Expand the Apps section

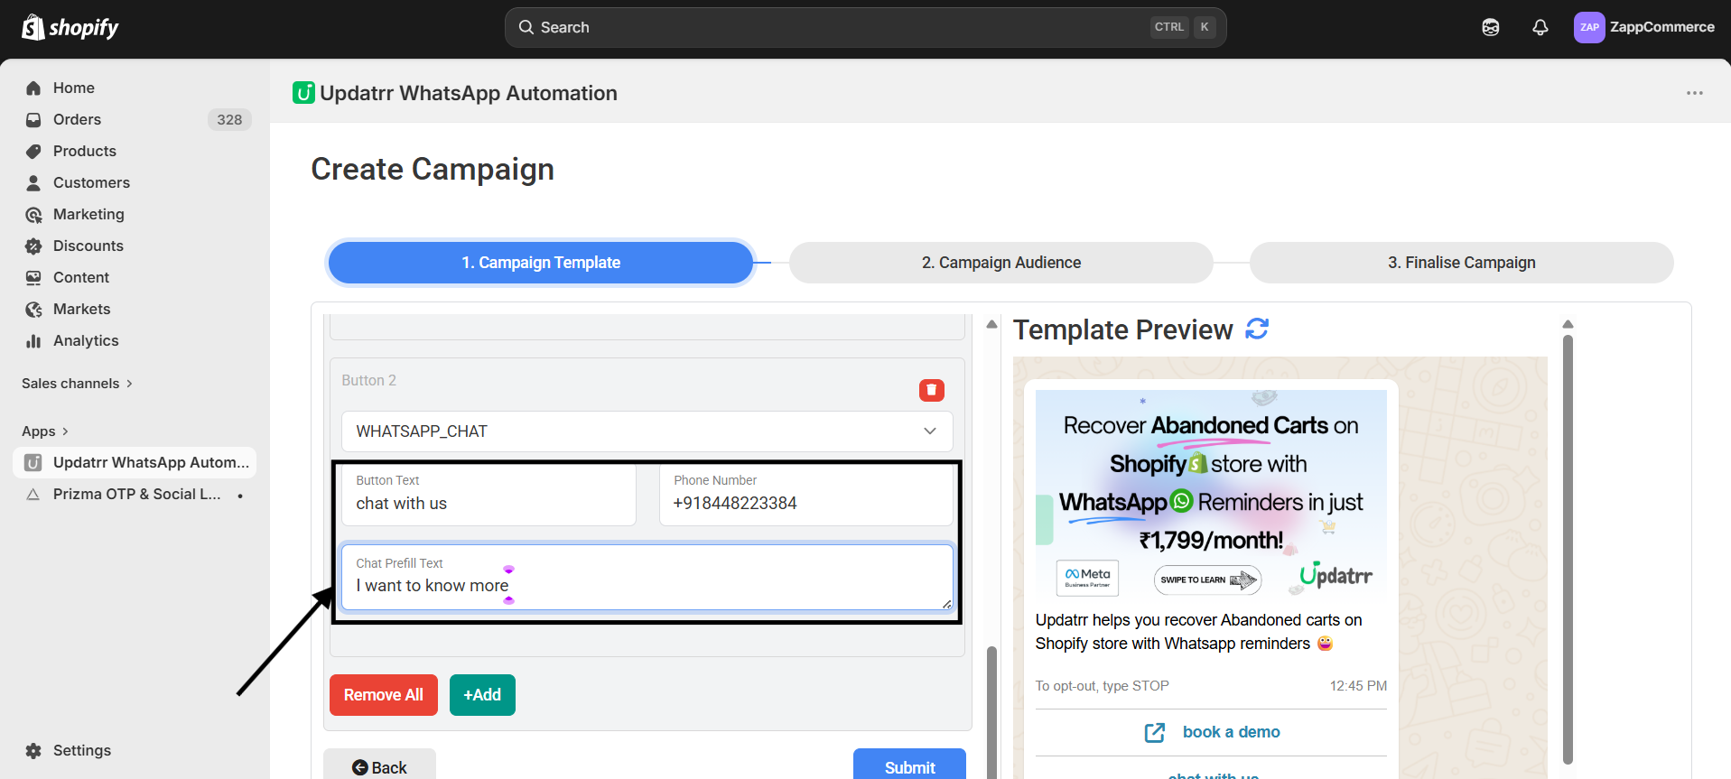pos(45,431)
